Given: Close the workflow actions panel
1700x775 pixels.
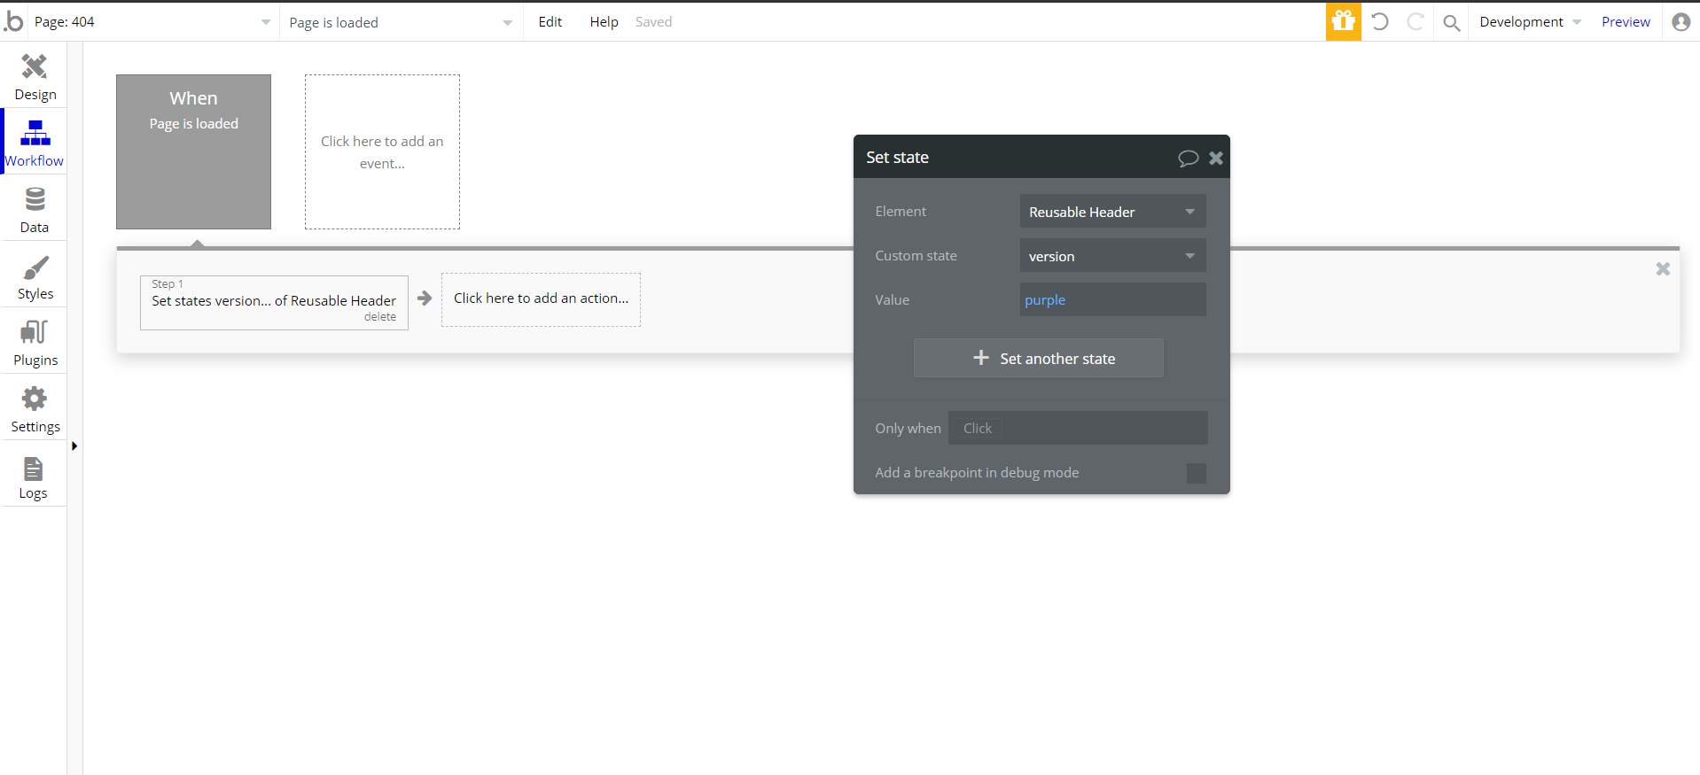Looking at the screenshot, I should pos(1663,269).
